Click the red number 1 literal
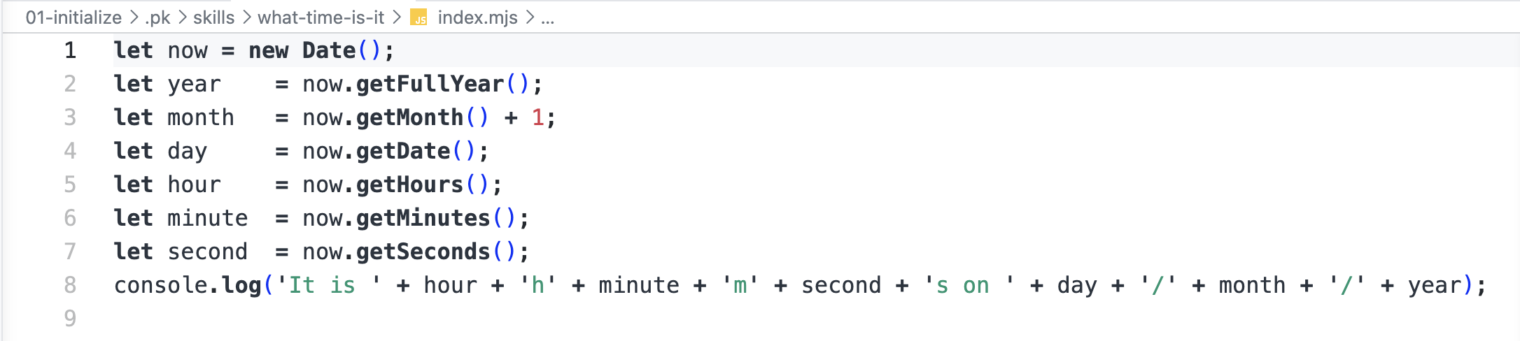 coord(537,117)
